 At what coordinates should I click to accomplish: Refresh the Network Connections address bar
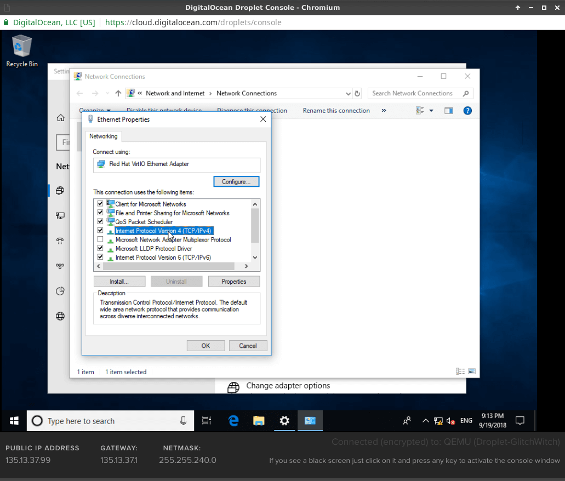357,94
